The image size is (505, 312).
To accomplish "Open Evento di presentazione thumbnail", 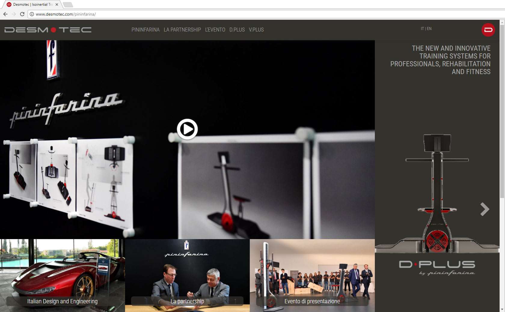I will pos(312,275).
